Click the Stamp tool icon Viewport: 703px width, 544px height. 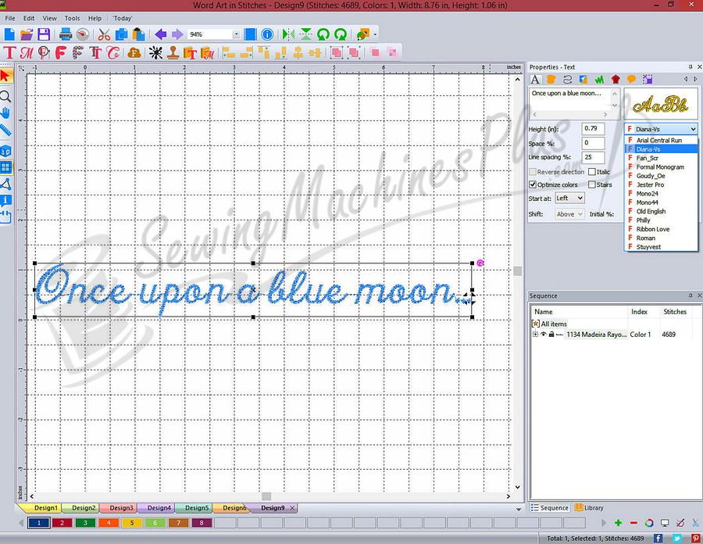point(171,53)
